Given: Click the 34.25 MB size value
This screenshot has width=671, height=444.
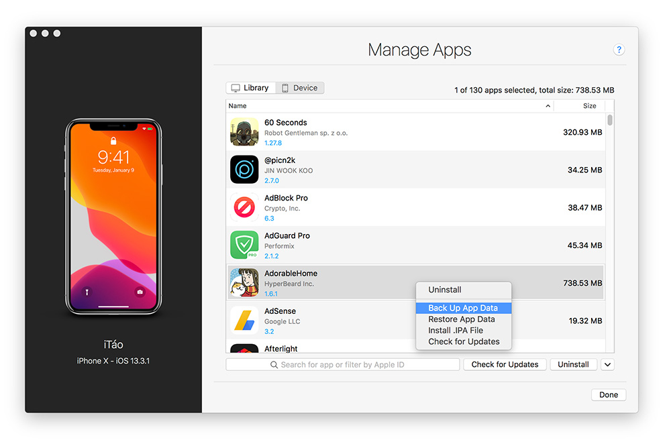Looking at the screenshot, I should click(584, 170).
